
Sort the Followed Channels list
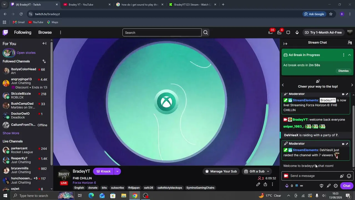tap(44, 61)
